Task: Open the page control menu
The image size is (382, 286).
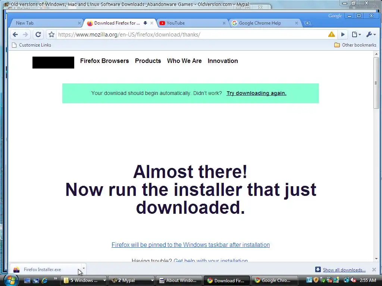Action: pos(356,35)
